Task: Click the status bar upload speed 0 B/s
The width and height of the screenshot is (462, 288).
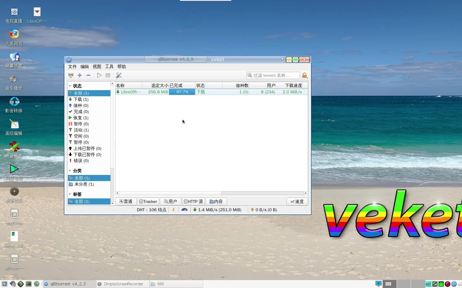Action: coord(264,210)
